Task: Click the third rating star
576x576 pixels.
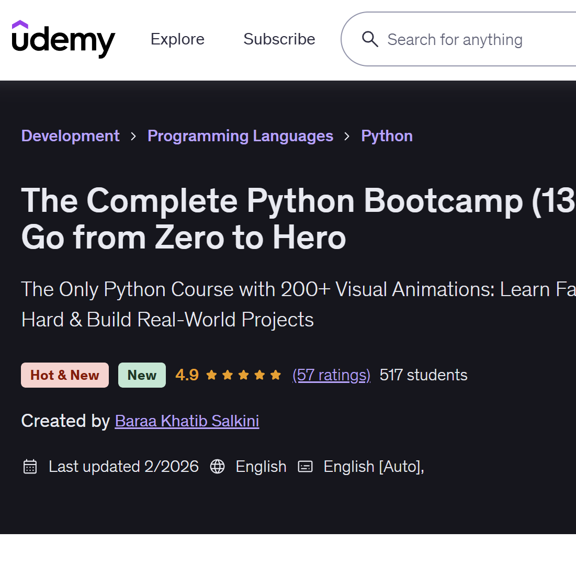Action: pyautogui.click(x=244, y=375)
